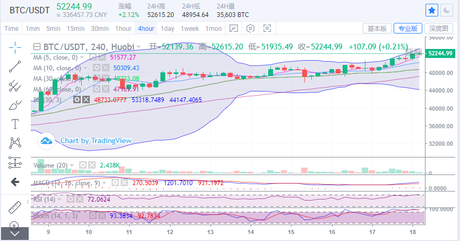Image resolution: width=460 pixels, height=241 pixels.
Task: Switch to 1mon interval
Action: [x=214, y=29]
